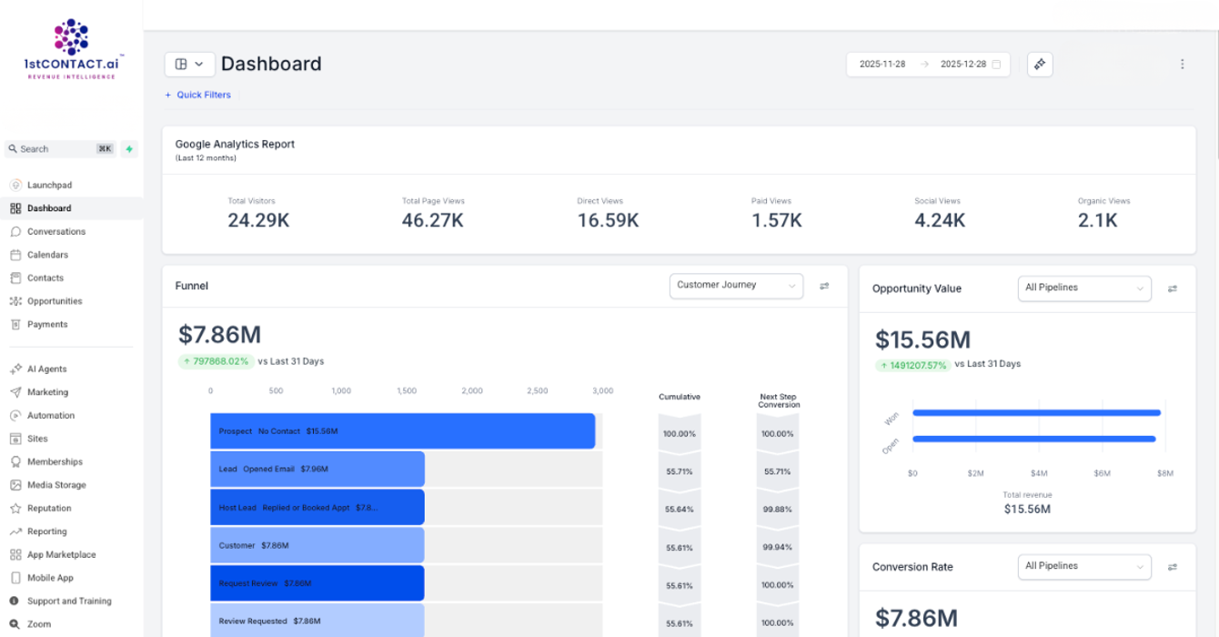Select AI Agents from the sidebar
The width and height of the screenshot is (1219, 637).
tap(46, 369)
